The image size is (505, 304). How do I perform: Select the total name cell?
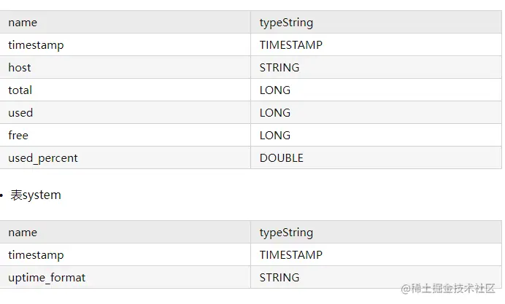pyautogui.click(x=20, y=90)
